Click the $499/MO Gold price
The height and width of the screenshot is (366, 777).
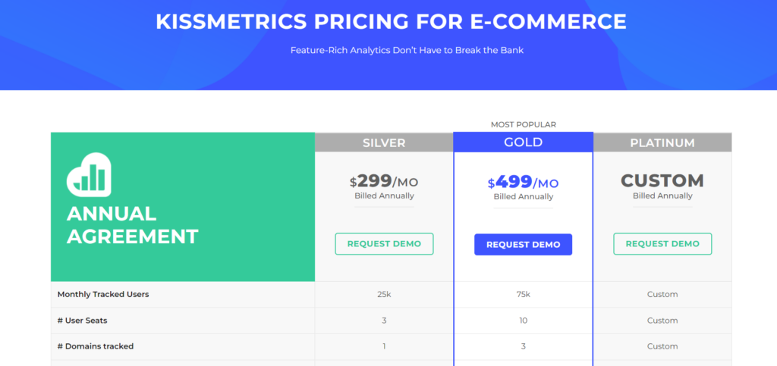point(523,182)
